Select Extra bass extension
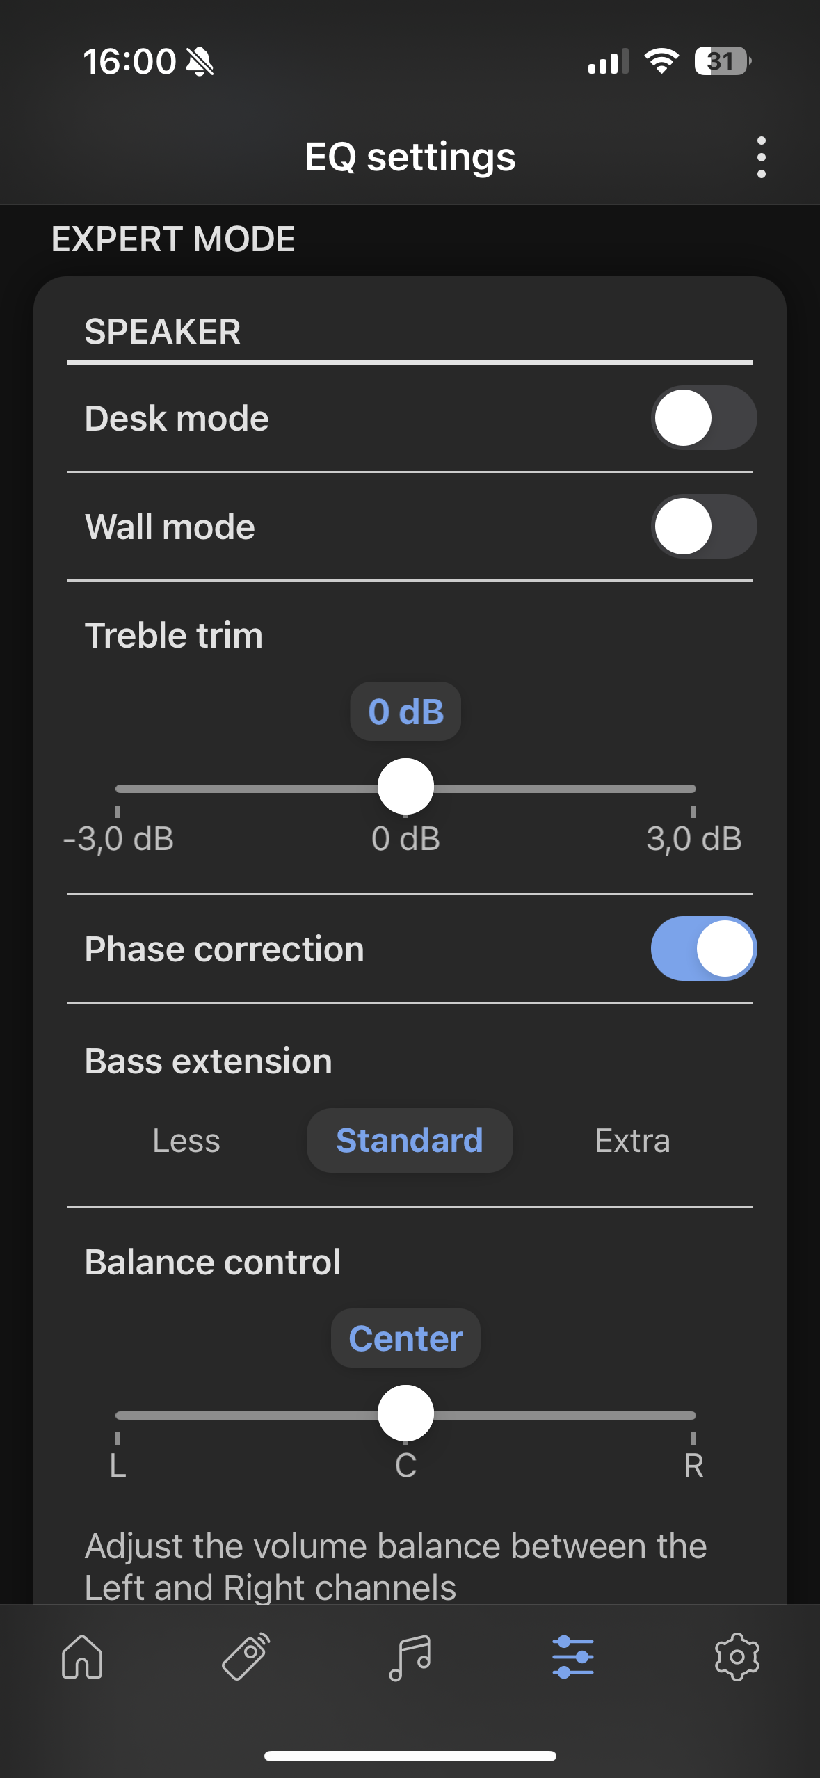Screen dimensions: 820x1778 [632, 1141]
